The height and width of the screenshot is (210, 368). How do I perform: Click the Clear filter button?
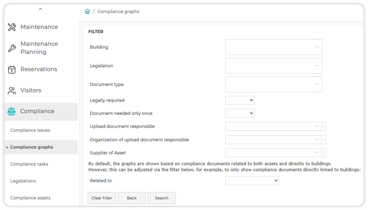[x=102, y=198]
